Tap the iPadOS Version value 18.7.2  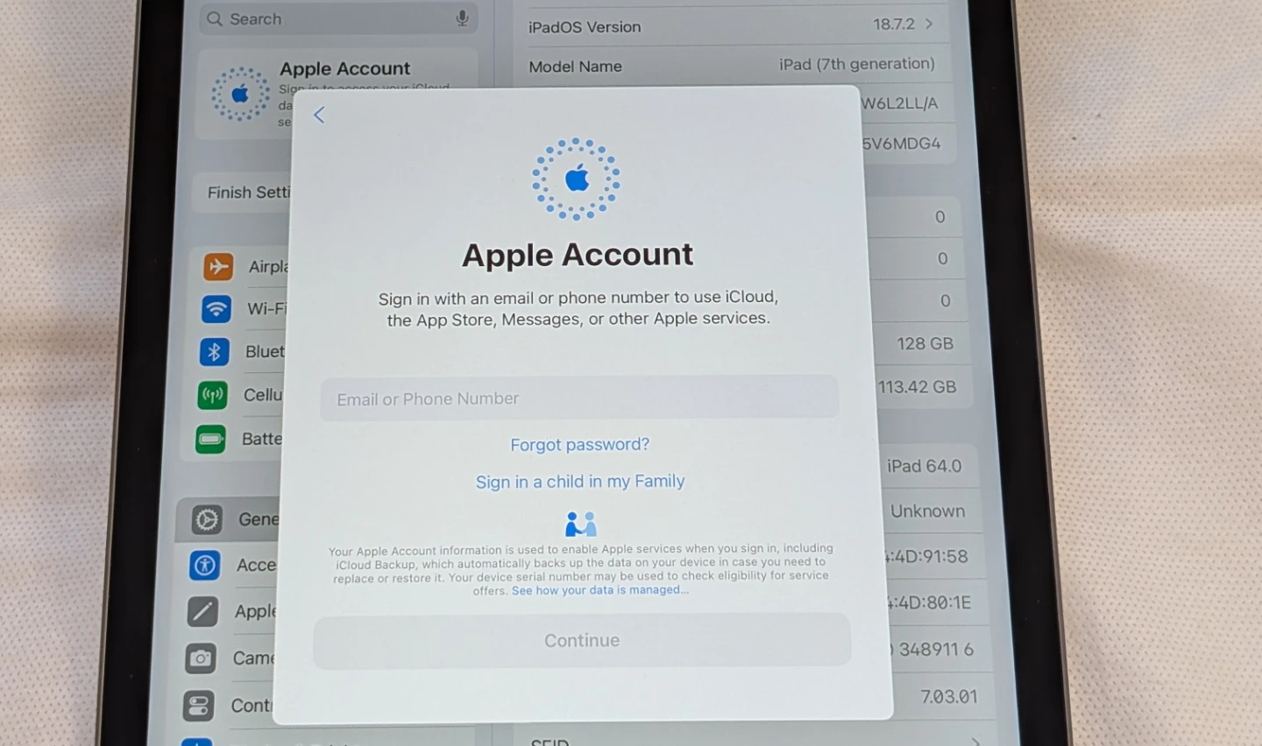(893, 25)
